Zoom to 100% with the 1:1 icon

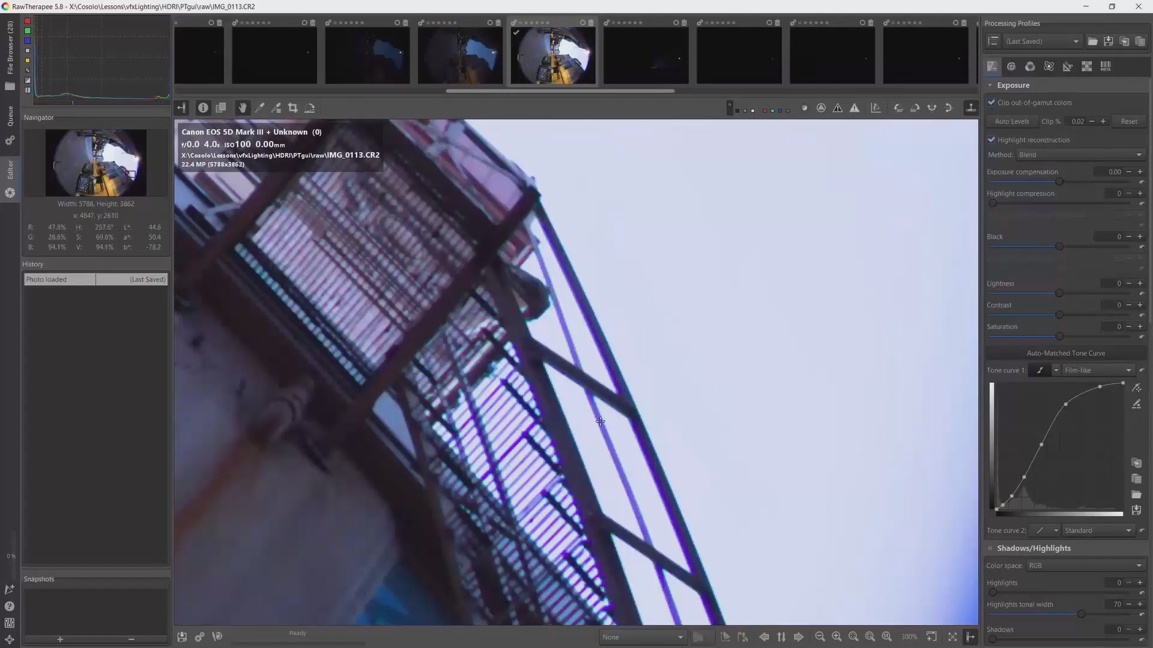tap(887, 637)
